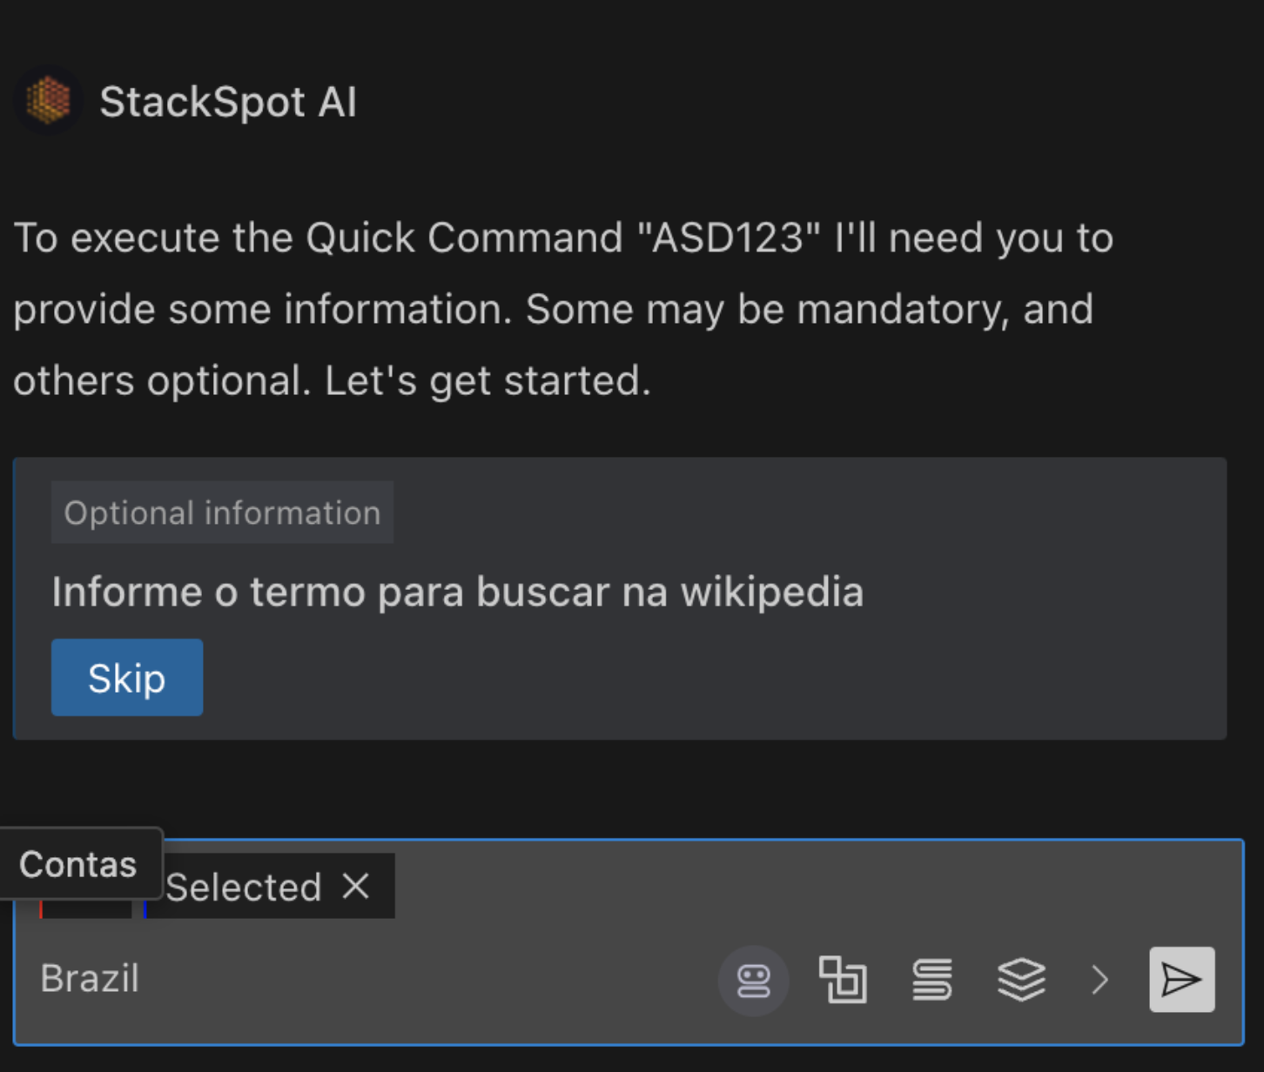Select the Optional information tag
The width and height of the screenshot is (1264, 1072).
tap(221, 513)
